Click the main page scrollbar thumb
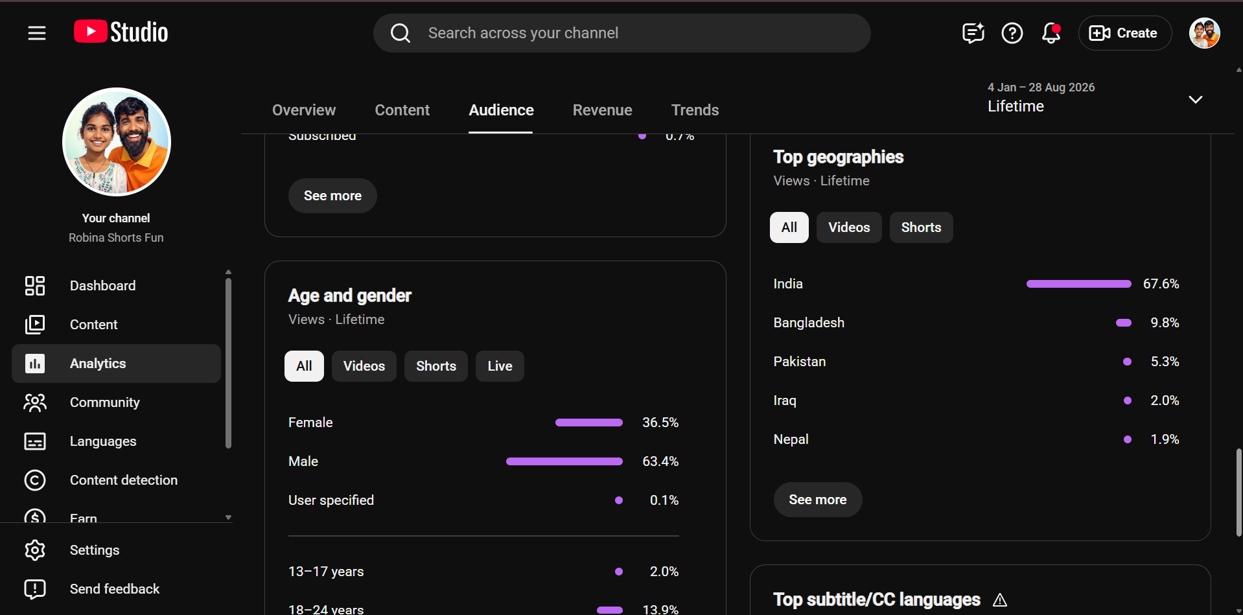 [x=1238, y=493]
